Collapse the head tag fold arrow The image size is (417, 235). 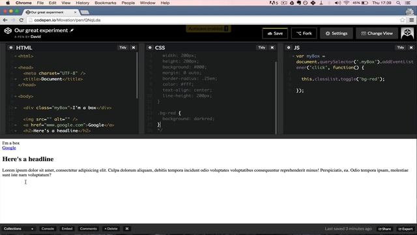(x=16, y=68)
